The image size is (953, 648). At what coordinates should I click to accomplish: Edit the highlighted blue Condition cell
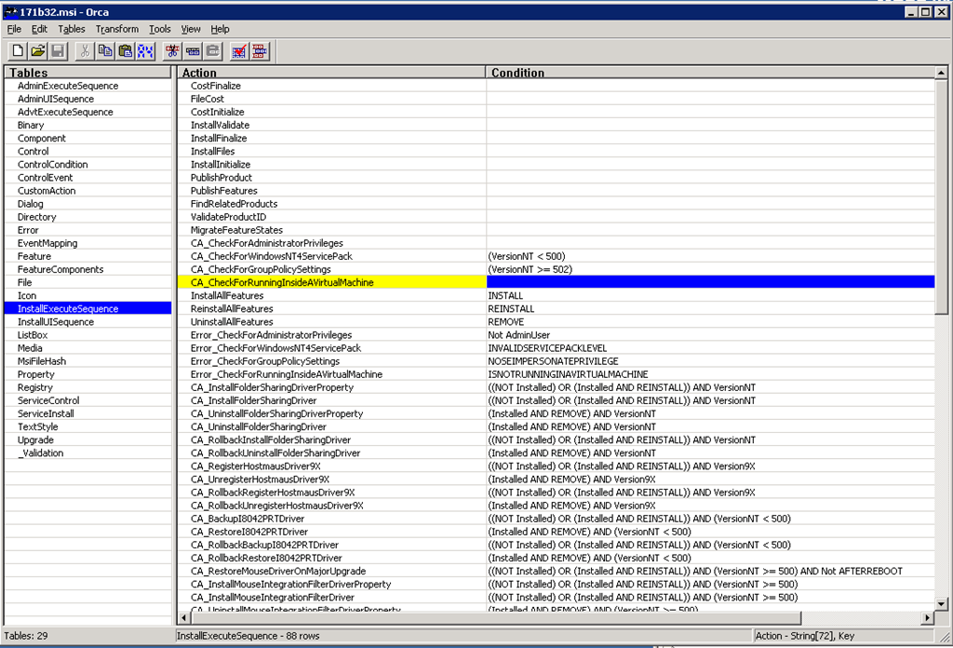point(709,282)
